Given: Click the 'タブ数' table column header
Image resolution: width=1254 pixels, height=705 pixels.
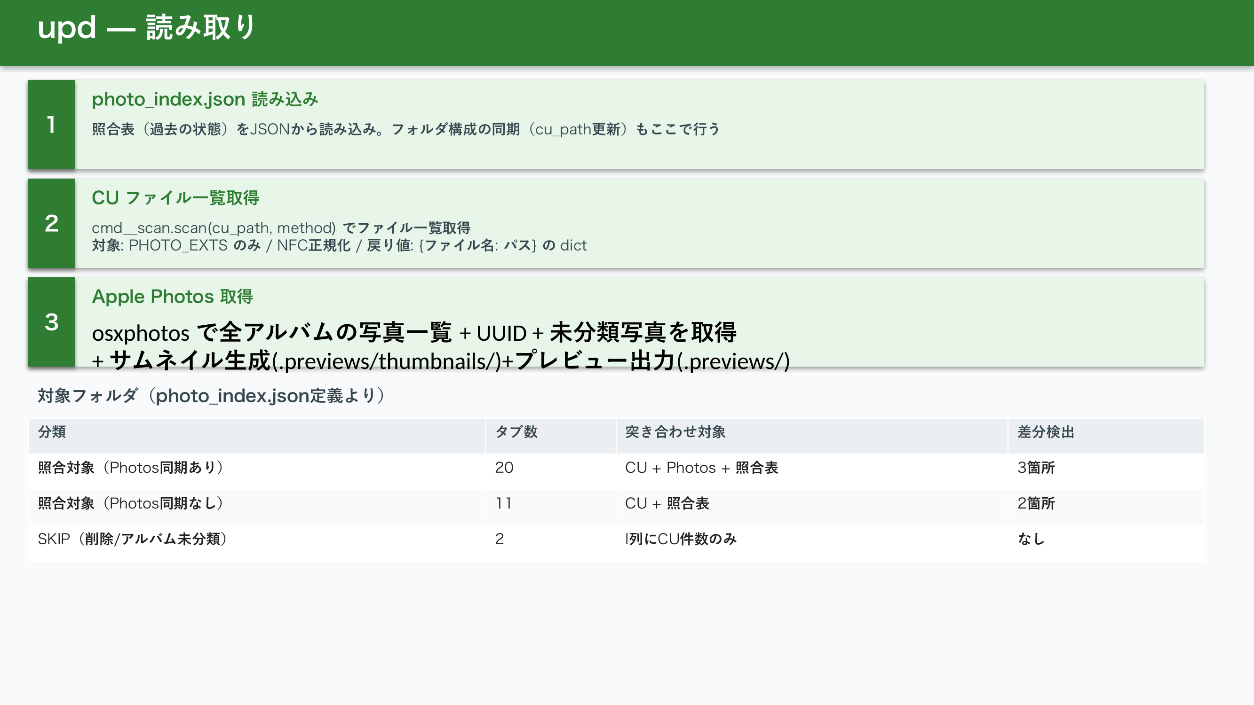Looking at the screenshot, I should click(516, 431).
